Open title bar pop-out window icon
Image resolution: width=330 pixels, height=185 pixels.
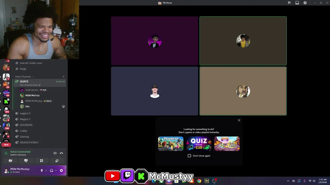[297, 3]
